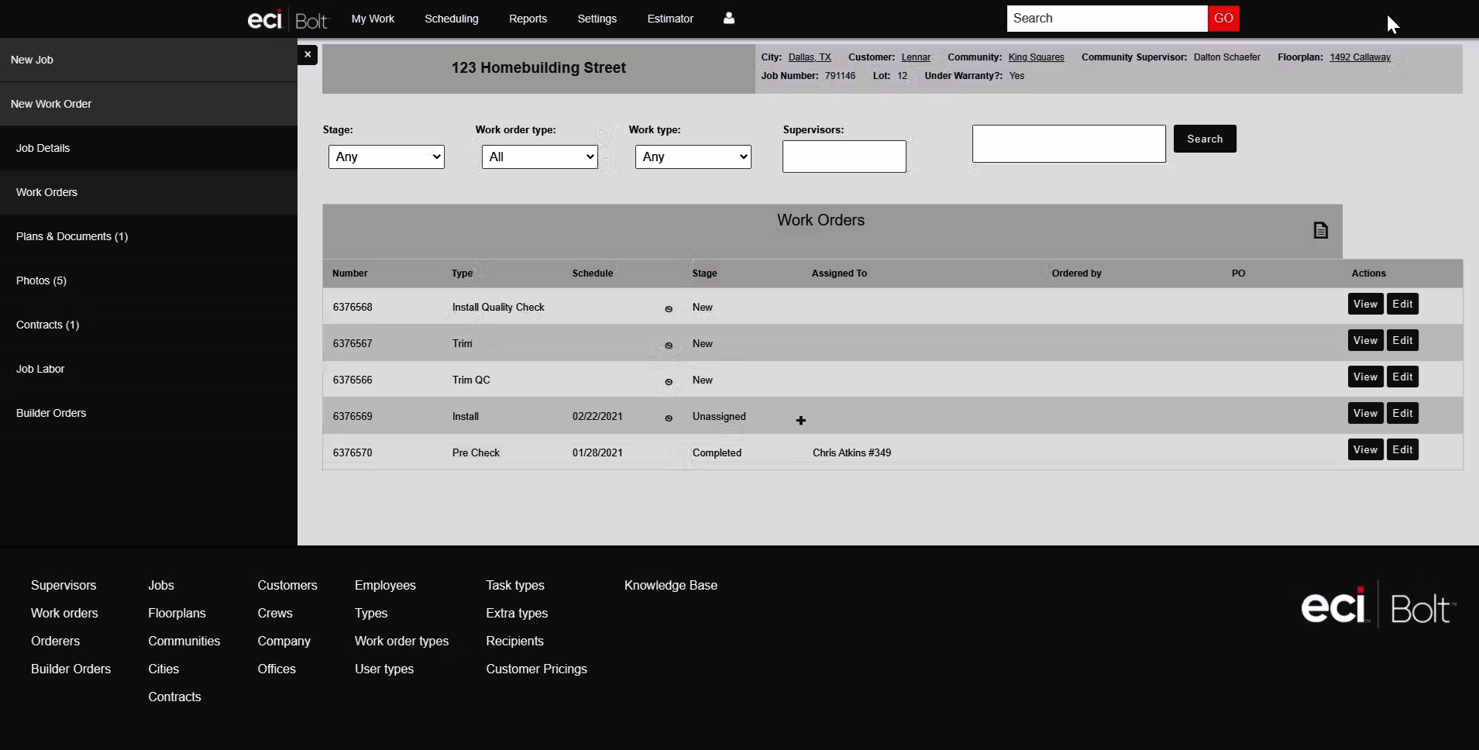
Task: Click the clock icon beside the Trim work order
Action: pos(668,345)
